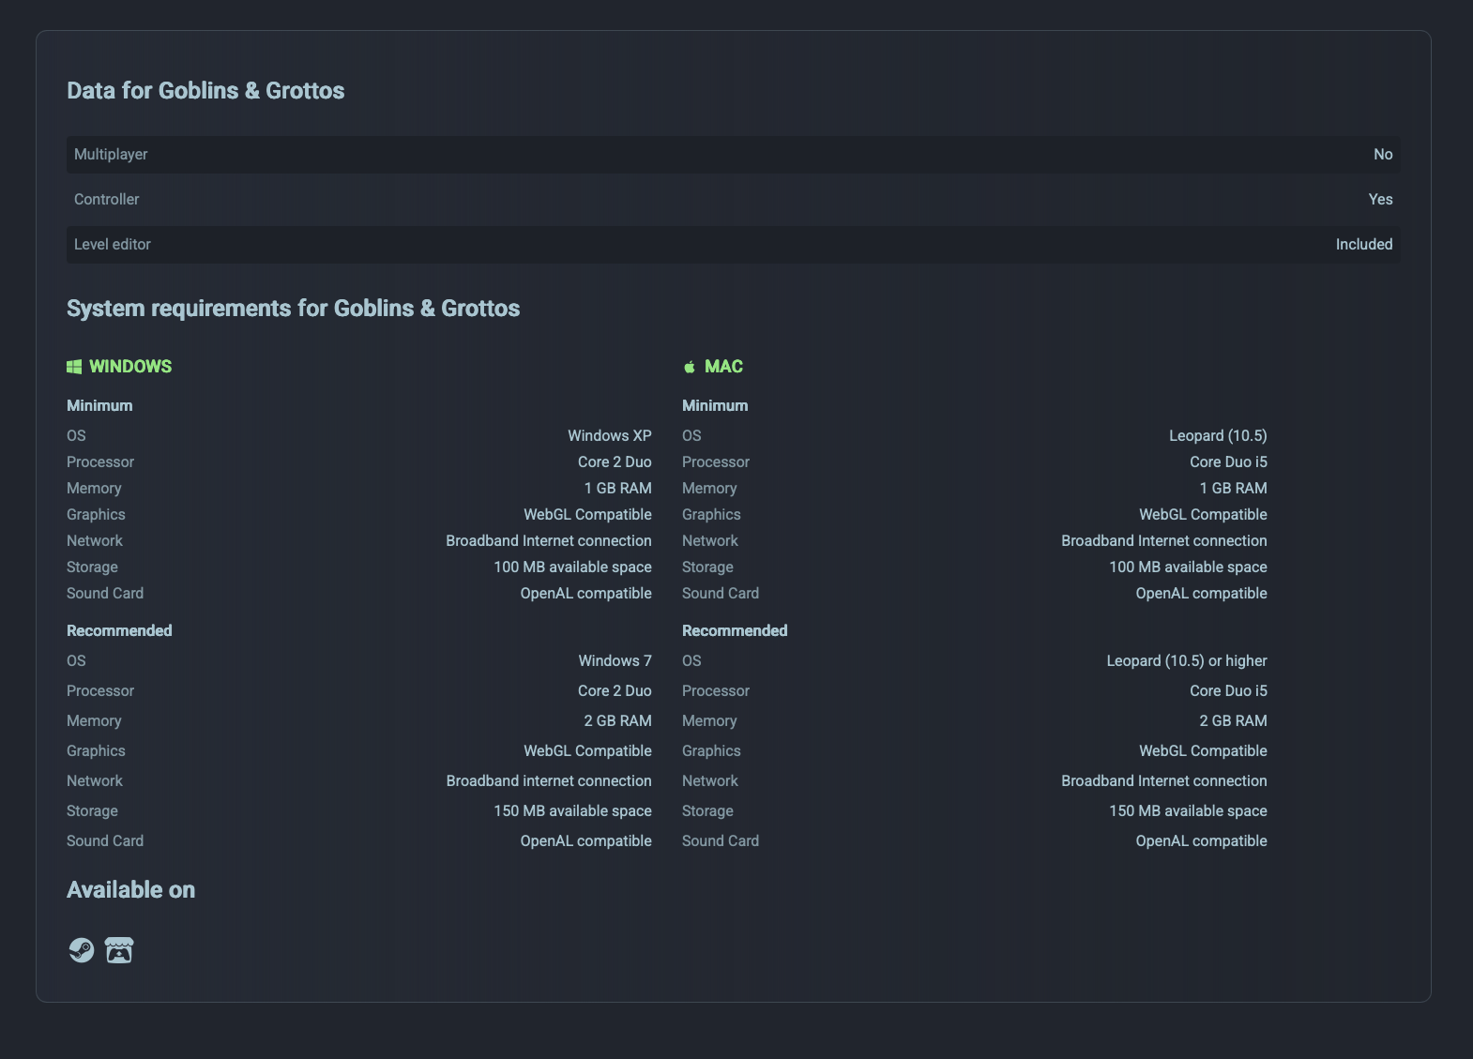Image resolution: width=1473 pixels, height=1059 pixels.
Task: Click the 'Data for Goblins & Grottos' heading
Action: [205, 90]
